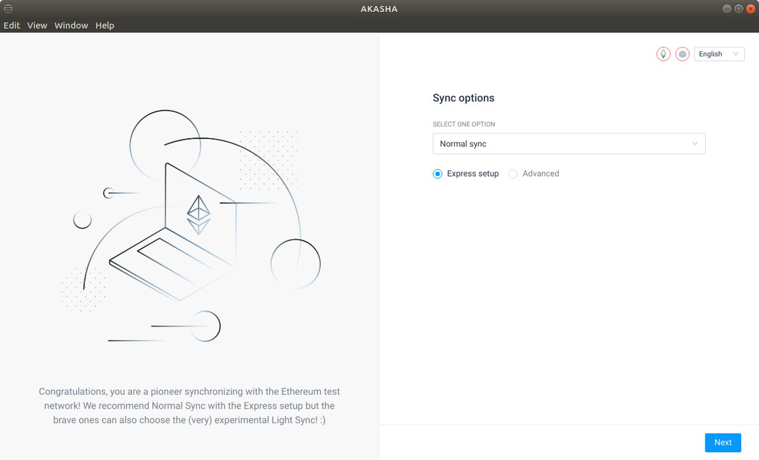Screen dimensions: 759x460
Task: Click the Sync options heading
Action: (464, 98)
